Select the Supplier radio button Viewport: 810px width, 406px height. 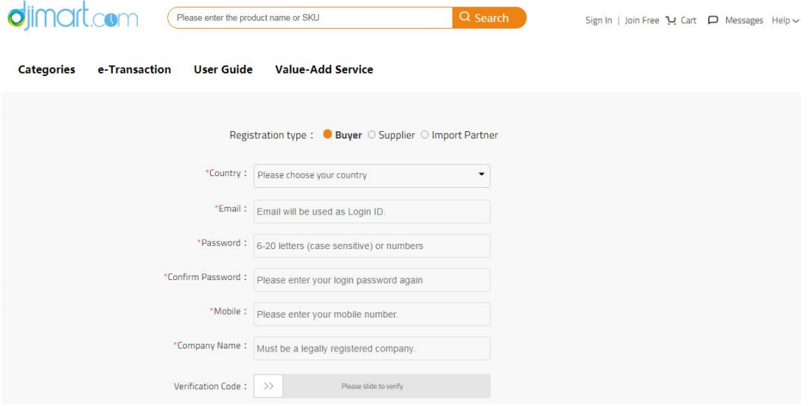371,135
